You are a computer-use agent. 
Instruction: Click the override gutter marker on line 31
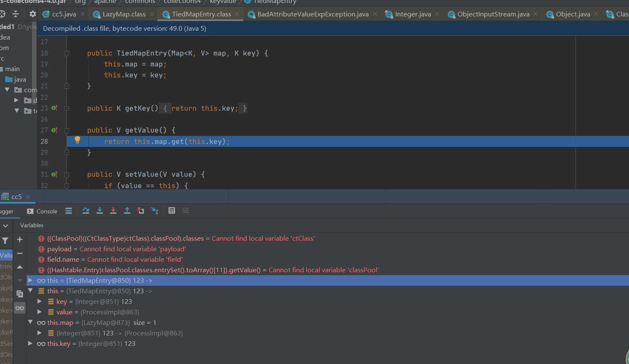click(54, 174)
